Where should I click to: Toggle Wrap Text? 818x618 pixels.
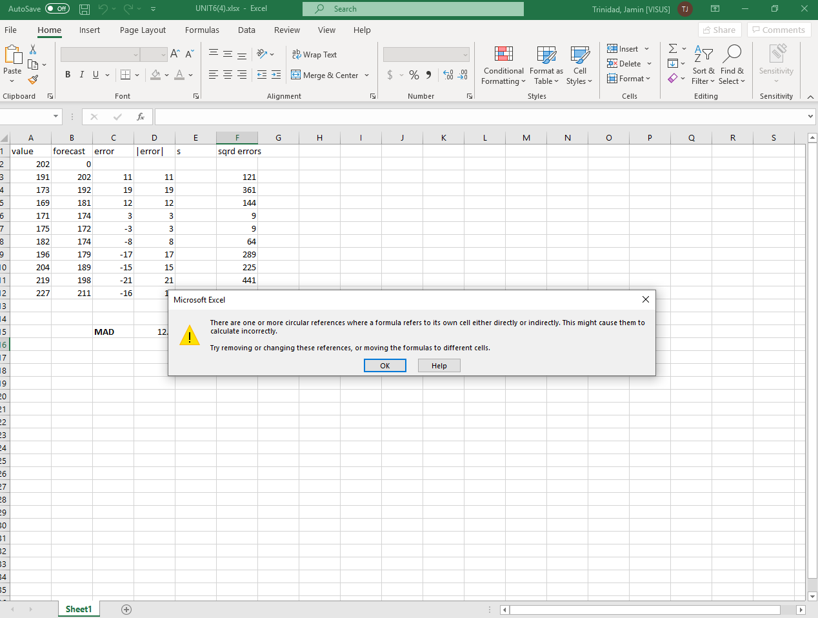(x=314, y=55)
